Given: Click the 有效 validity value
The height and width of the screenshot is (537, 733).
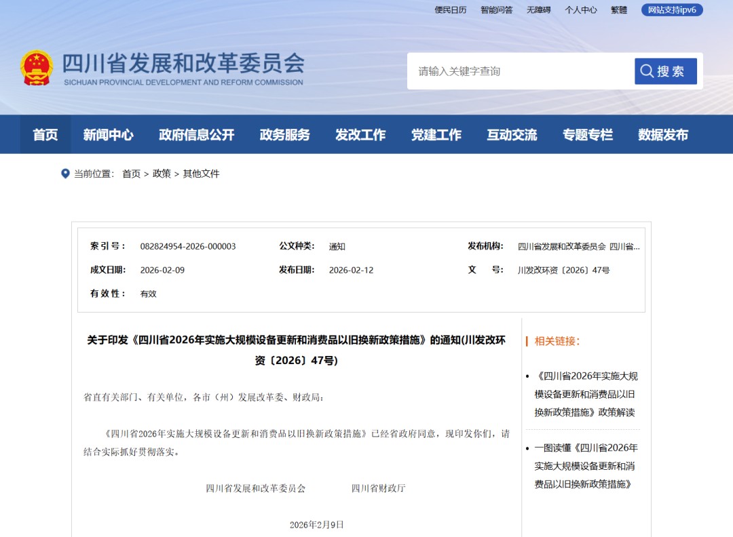Looking at the screenshot, I should pos(148,294).
